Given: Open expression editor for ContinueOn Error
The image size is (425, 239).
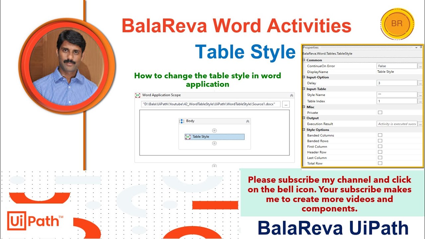Looking at the screenshot, I should [420, 66].
